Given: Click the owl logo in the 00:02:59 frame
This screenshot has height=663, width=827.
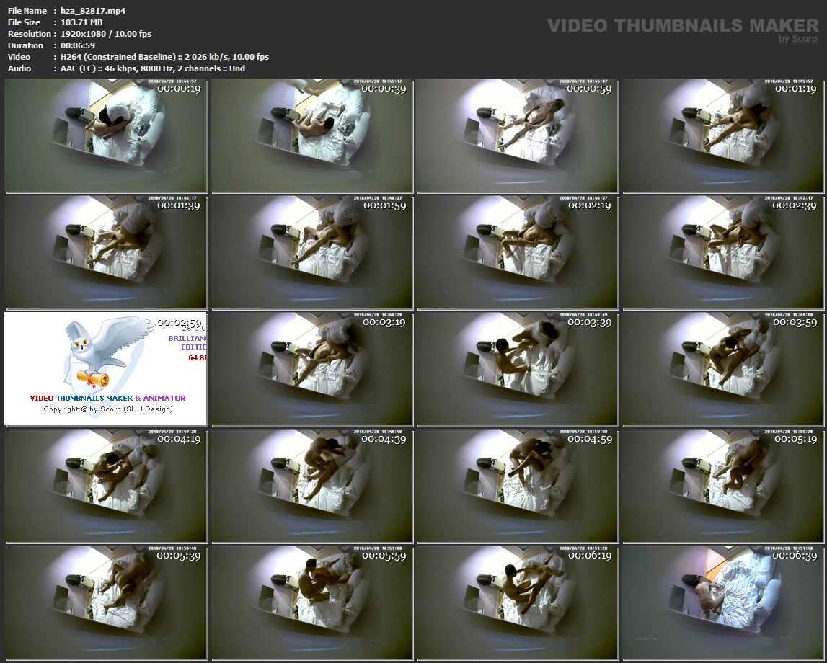Looking at the screenshot, I should (108, 352).
